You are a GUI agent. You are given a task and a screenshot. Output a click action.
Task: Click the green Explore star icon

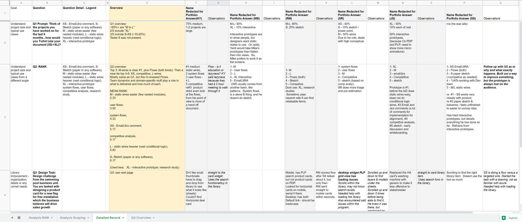pyautogui.click(x=504, y=218)
